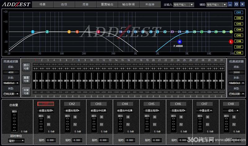Select the CH5 channel header button

pos(152,104)
